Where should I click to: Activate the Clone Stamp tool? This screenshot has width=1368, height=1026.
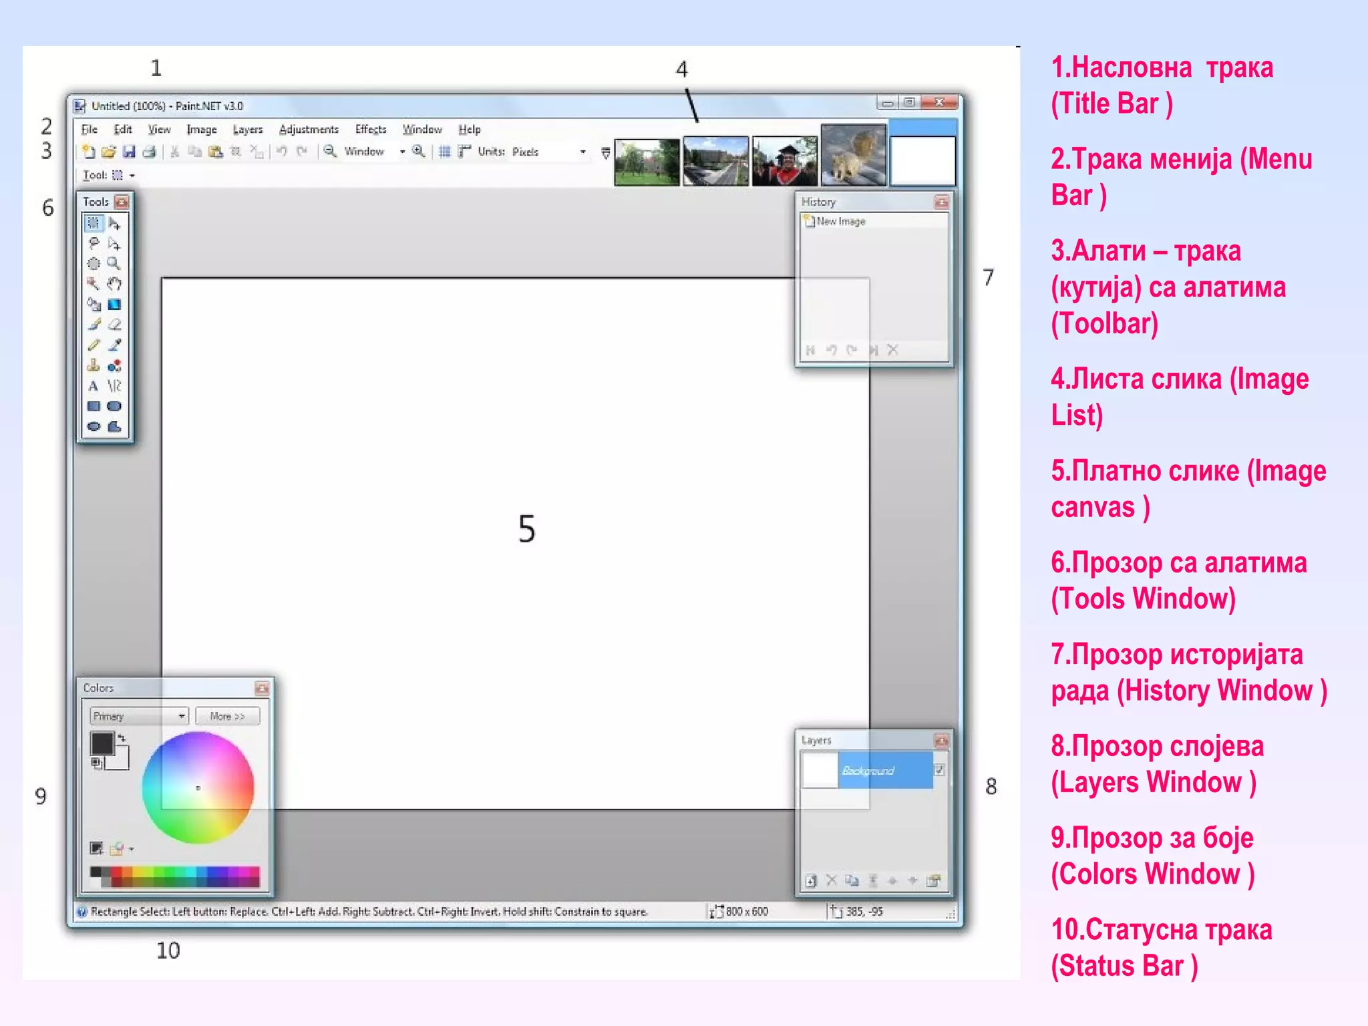coord(94,365)
